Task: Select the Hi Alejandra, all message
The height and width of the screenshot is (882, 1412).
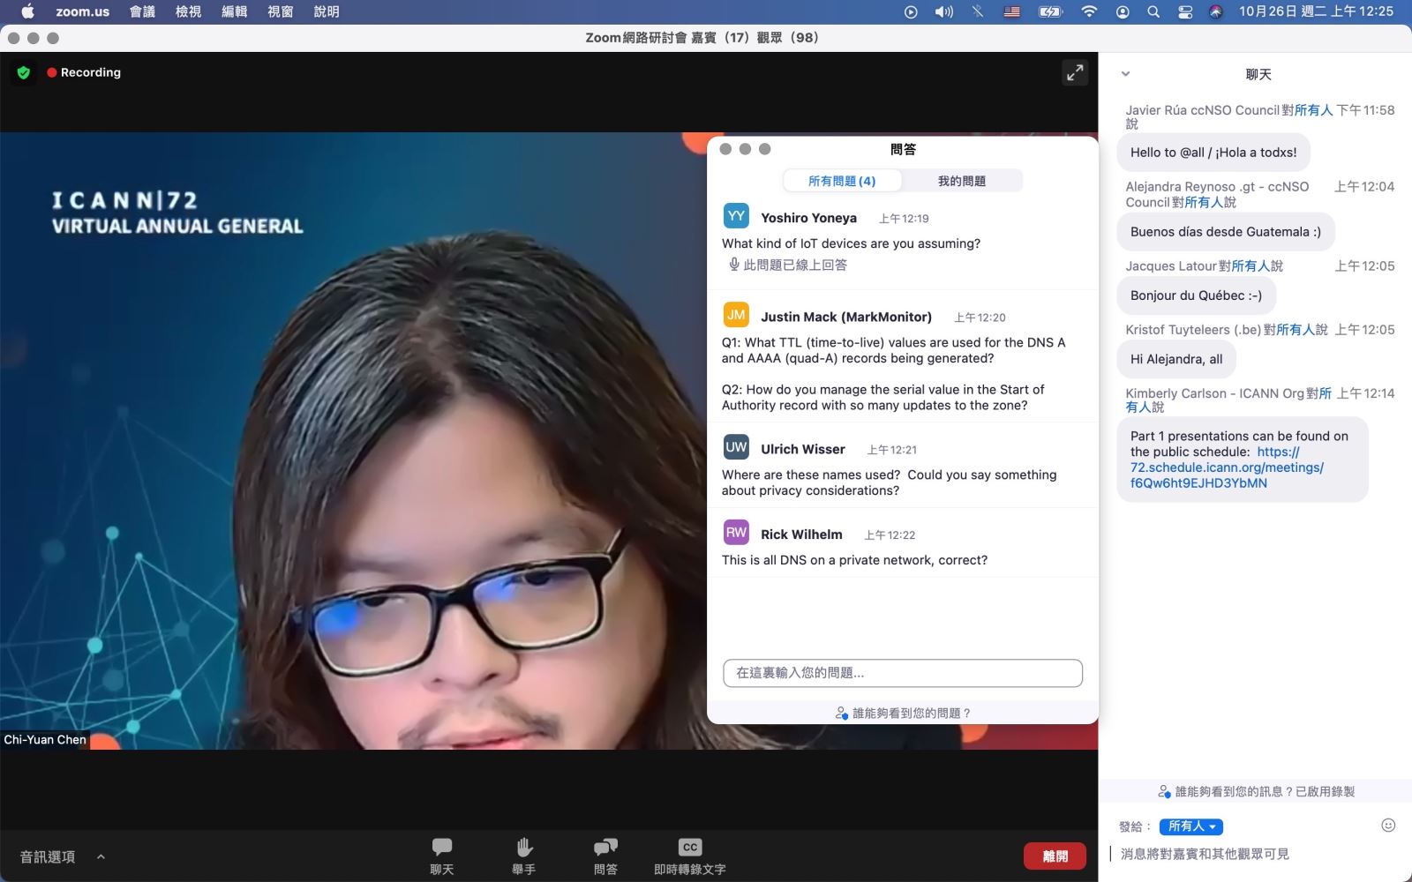Action: 1176,359
